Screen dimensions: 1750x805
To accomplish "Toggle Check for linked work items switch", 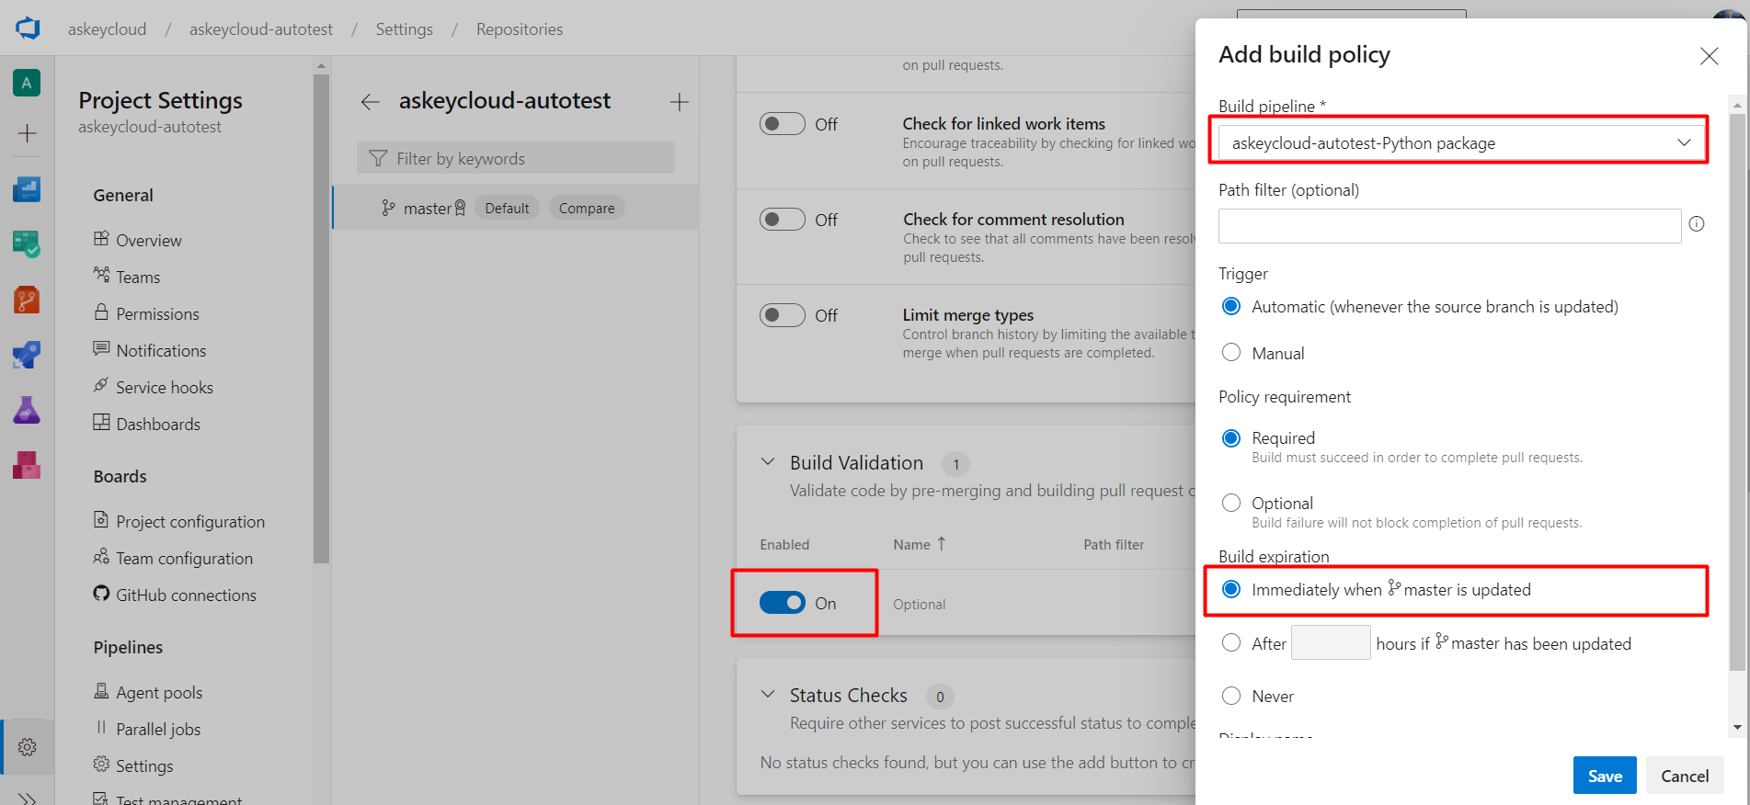I will pos(783,123).
